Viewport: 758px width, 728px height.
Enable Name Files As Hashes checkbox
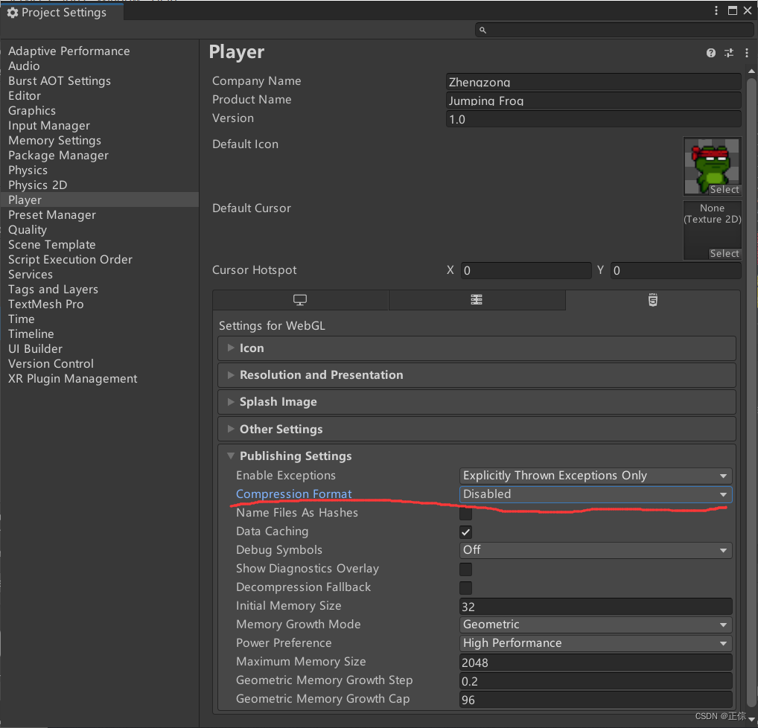point(465,514)
